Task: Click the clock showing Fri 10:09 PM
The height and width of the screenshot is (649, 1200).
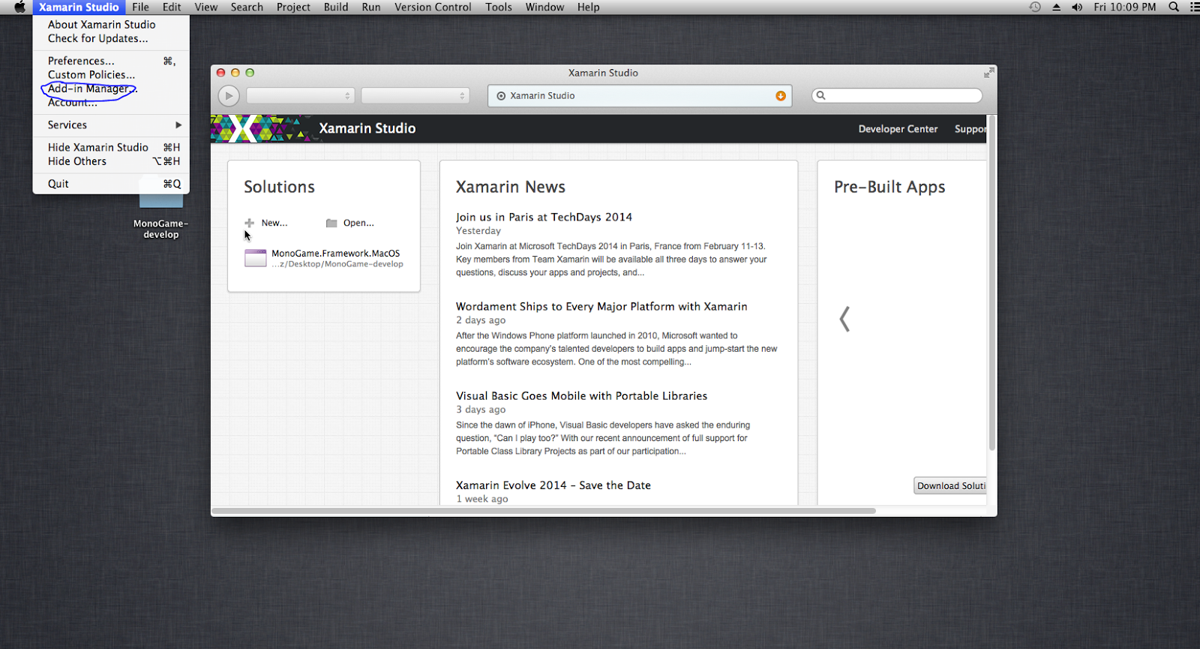Action: pos(1124,7)
